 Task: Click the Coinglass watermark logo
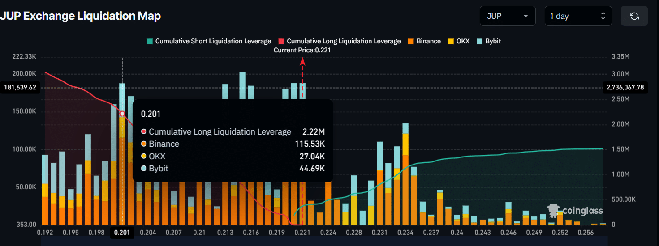(575, 210)
